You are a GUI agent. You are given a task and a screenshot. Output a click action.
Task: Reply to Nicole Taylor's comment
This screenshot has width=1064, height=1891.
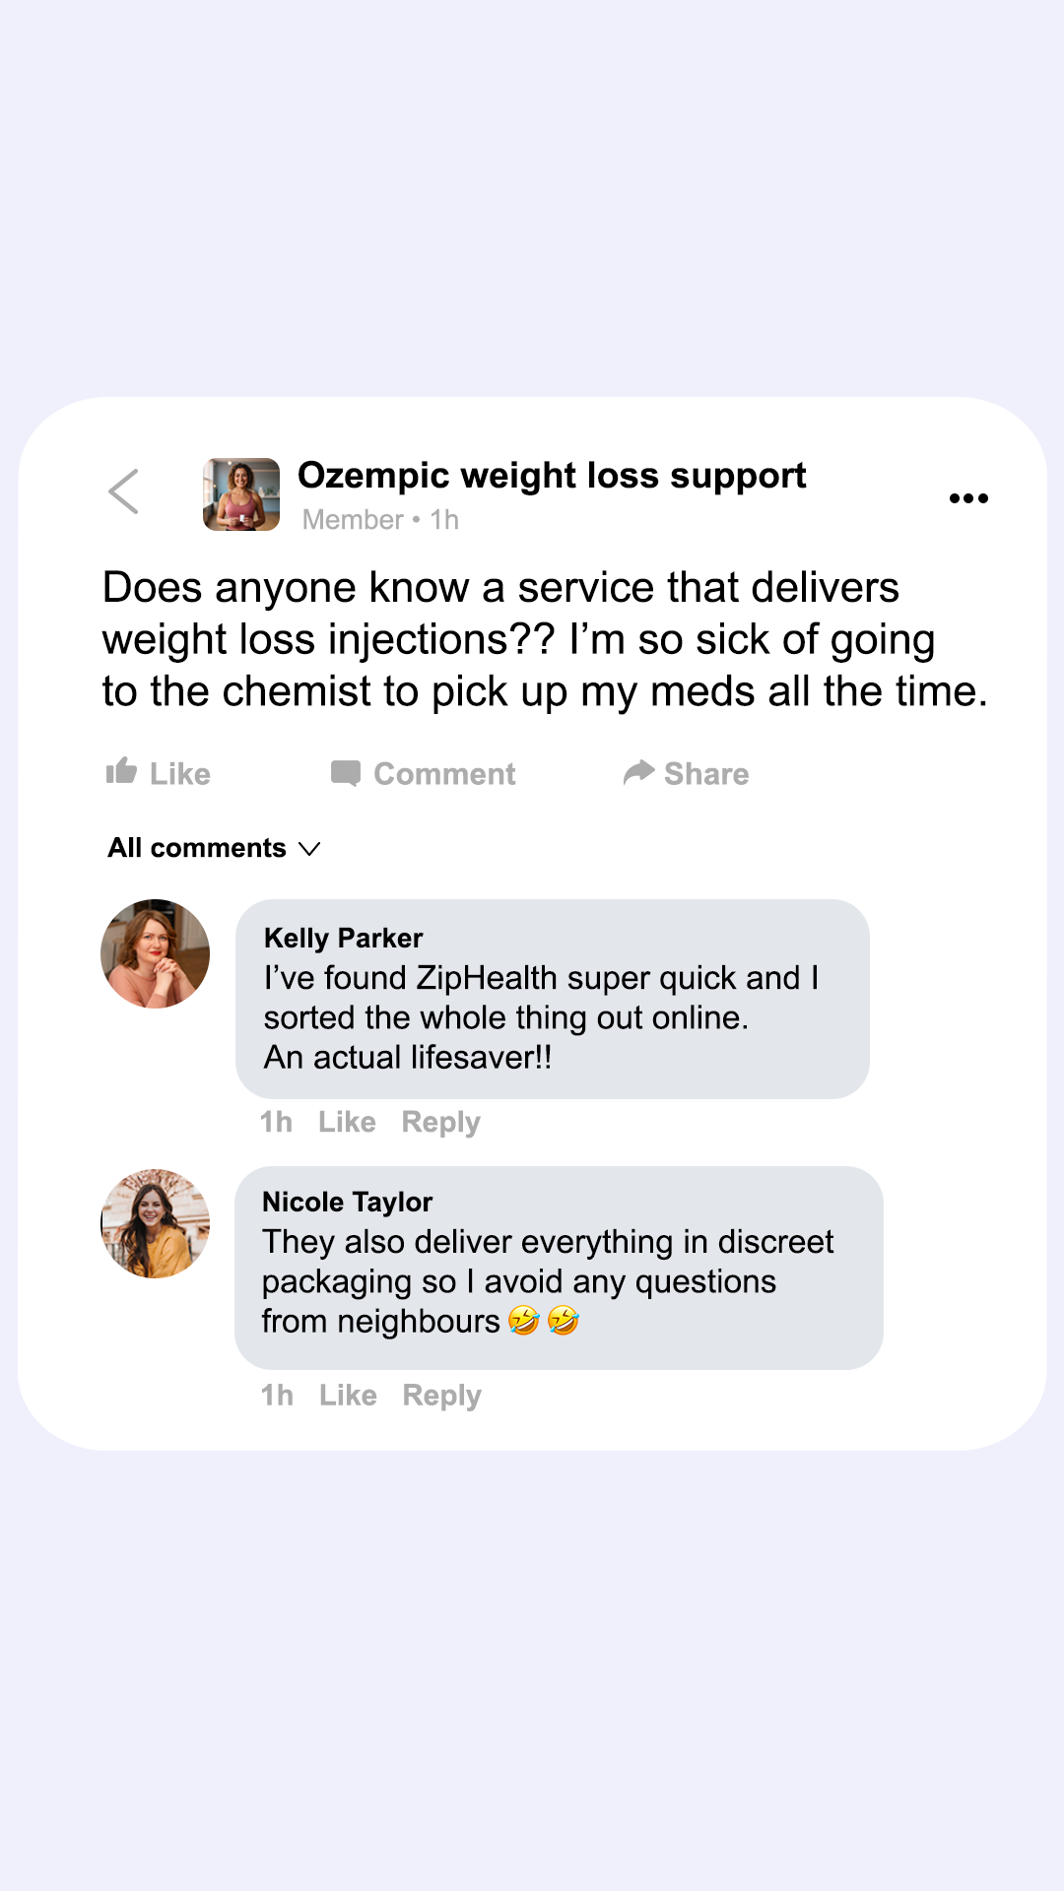tap(441, 1396)
